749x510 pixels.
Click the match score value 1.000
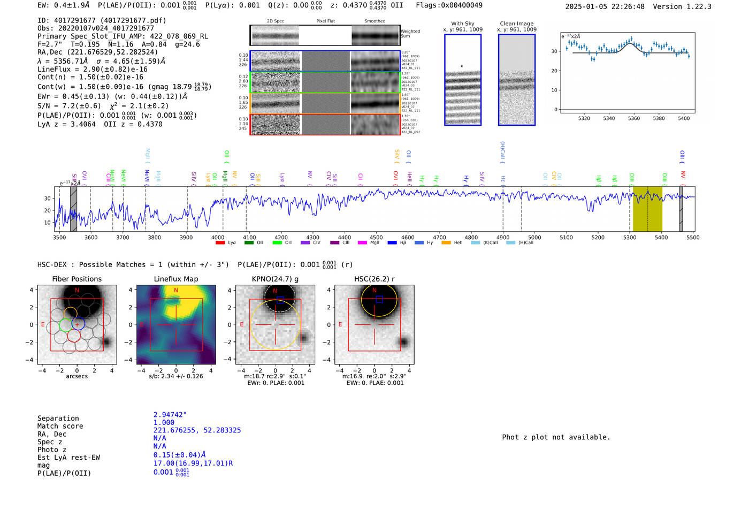pyautogui.click(x=164, y=422)
